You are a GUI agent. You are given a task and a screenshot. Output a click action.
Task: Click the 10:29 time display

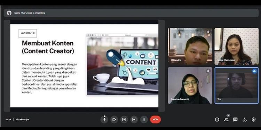point(8,120)
